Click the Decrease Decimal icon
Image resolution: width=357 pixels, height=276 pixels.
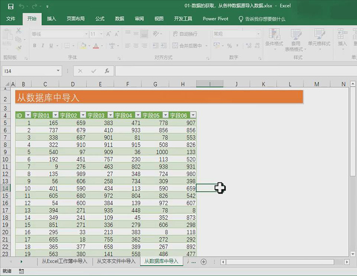click(257, 46)
